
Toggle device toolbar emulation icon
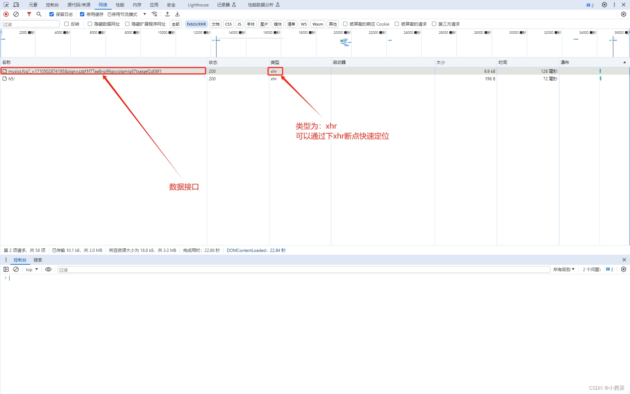pyautogui.click(x=16, y=5)
